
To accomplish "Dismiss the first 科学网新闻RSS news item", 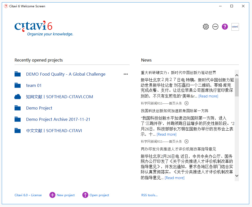I will pos(186,103).
